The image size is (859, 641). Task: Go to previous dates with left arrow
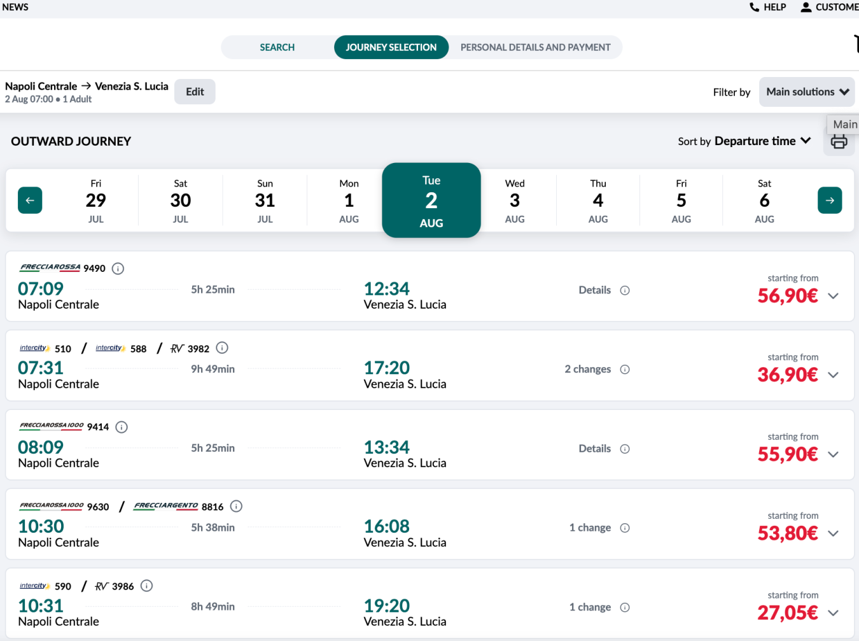[30, 201]
